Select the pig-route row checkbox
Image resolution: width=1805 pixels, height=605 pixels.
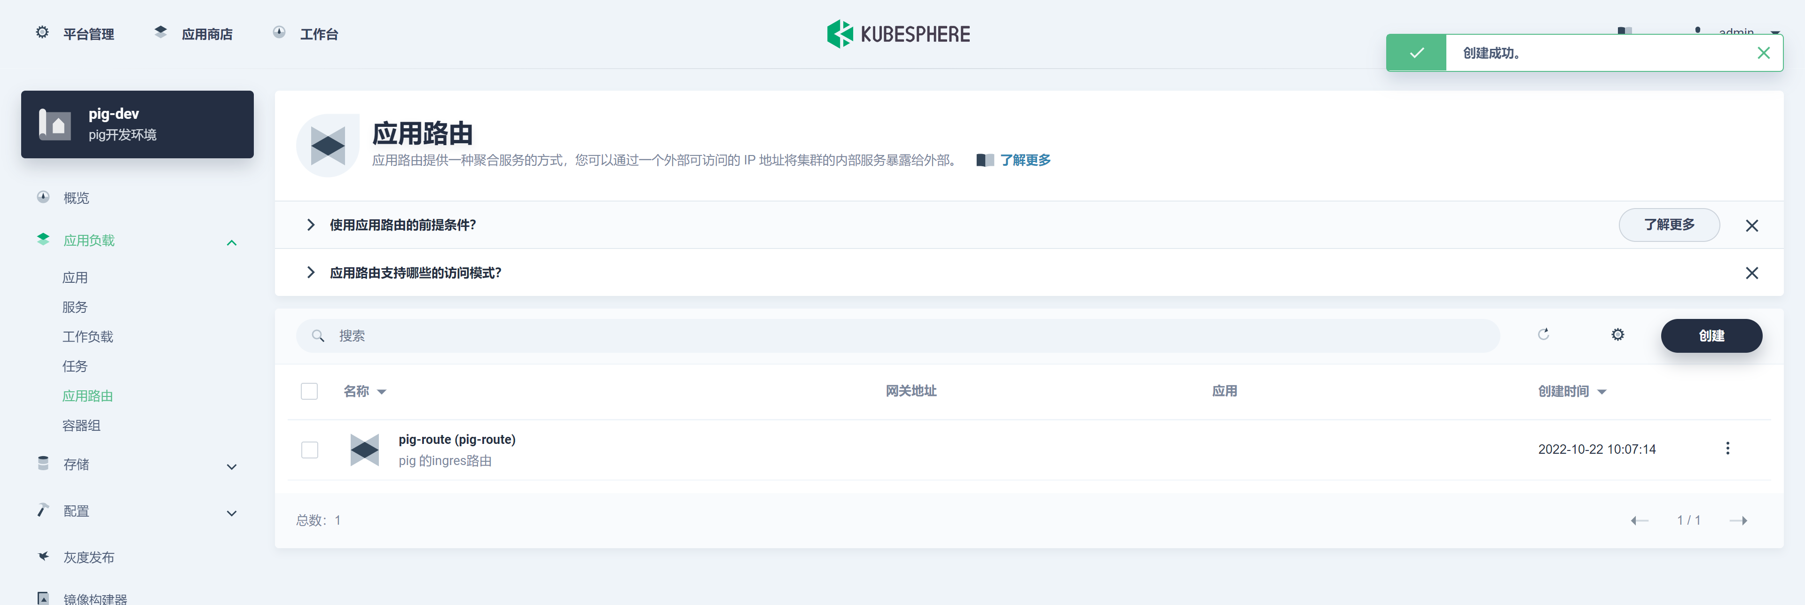coord(309,450)
